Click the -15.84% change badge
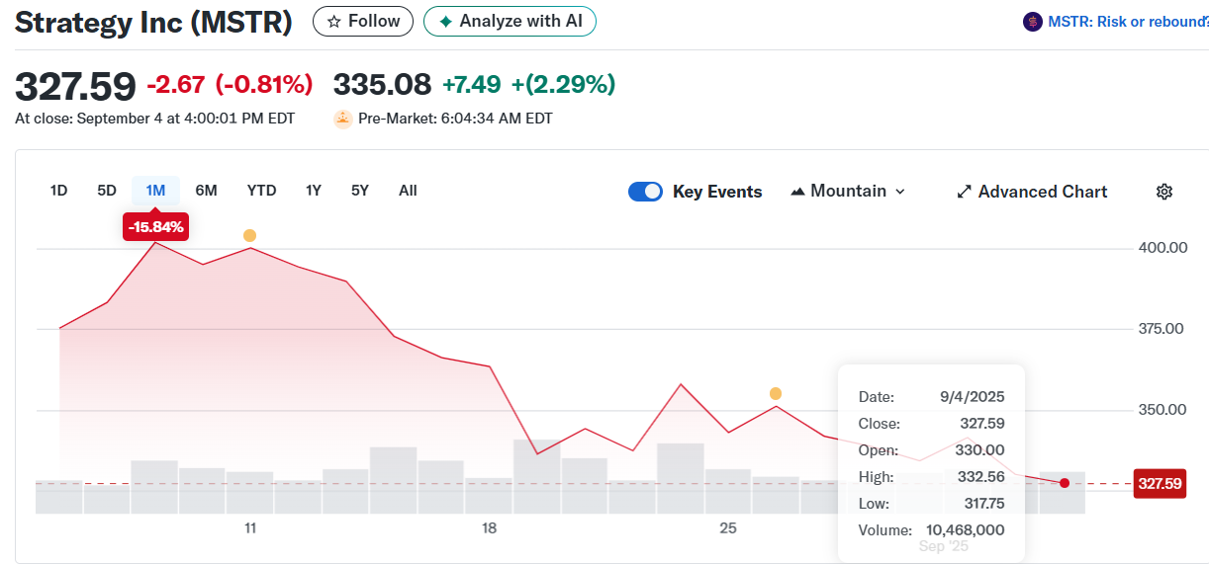Image resolution: width=1209 pixels, height=564 pixels. coord(155,227)
